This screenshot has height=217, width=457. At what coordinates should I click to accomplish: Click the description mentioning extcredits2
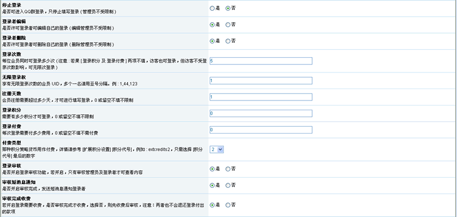(103, 153)
